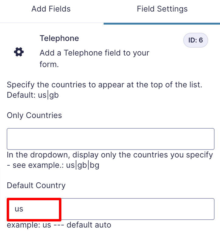
Task: Click the 'example: us --- default auto' hint
Action: (59, 225)
